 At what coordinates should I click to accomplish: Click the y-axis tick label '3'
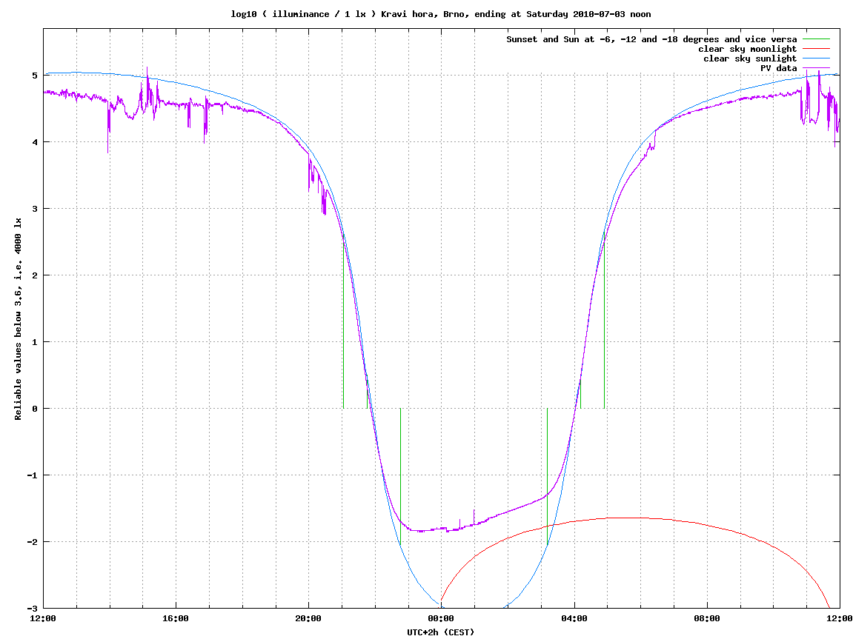[35, 209]
